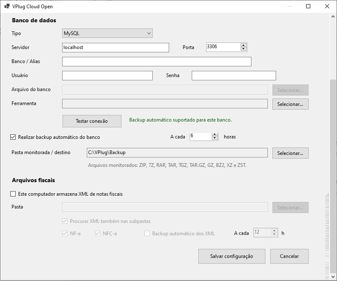The width and height of the screenshot is (337, 281).
Task: Click the Testar conexão button
Action: coord(92,121)
